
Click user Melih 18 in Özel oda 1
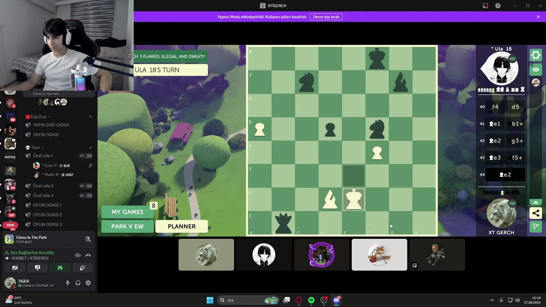pos(62,175)
